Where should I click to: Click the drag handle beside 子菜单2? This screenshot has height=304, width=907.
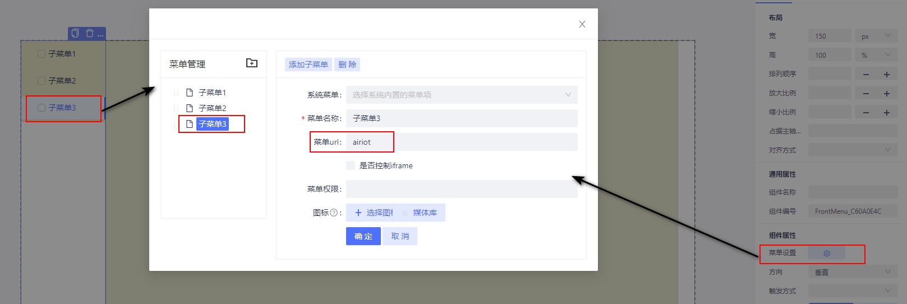[x=176, y=108]
